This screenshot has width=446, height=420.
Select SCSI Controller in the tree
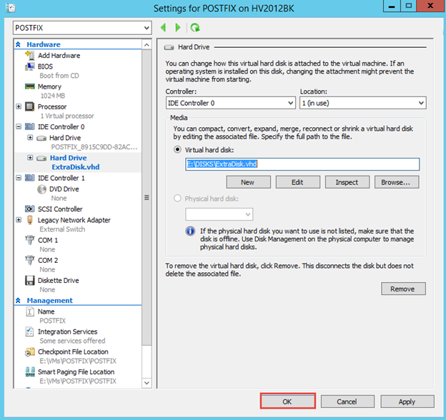point(60,209)
